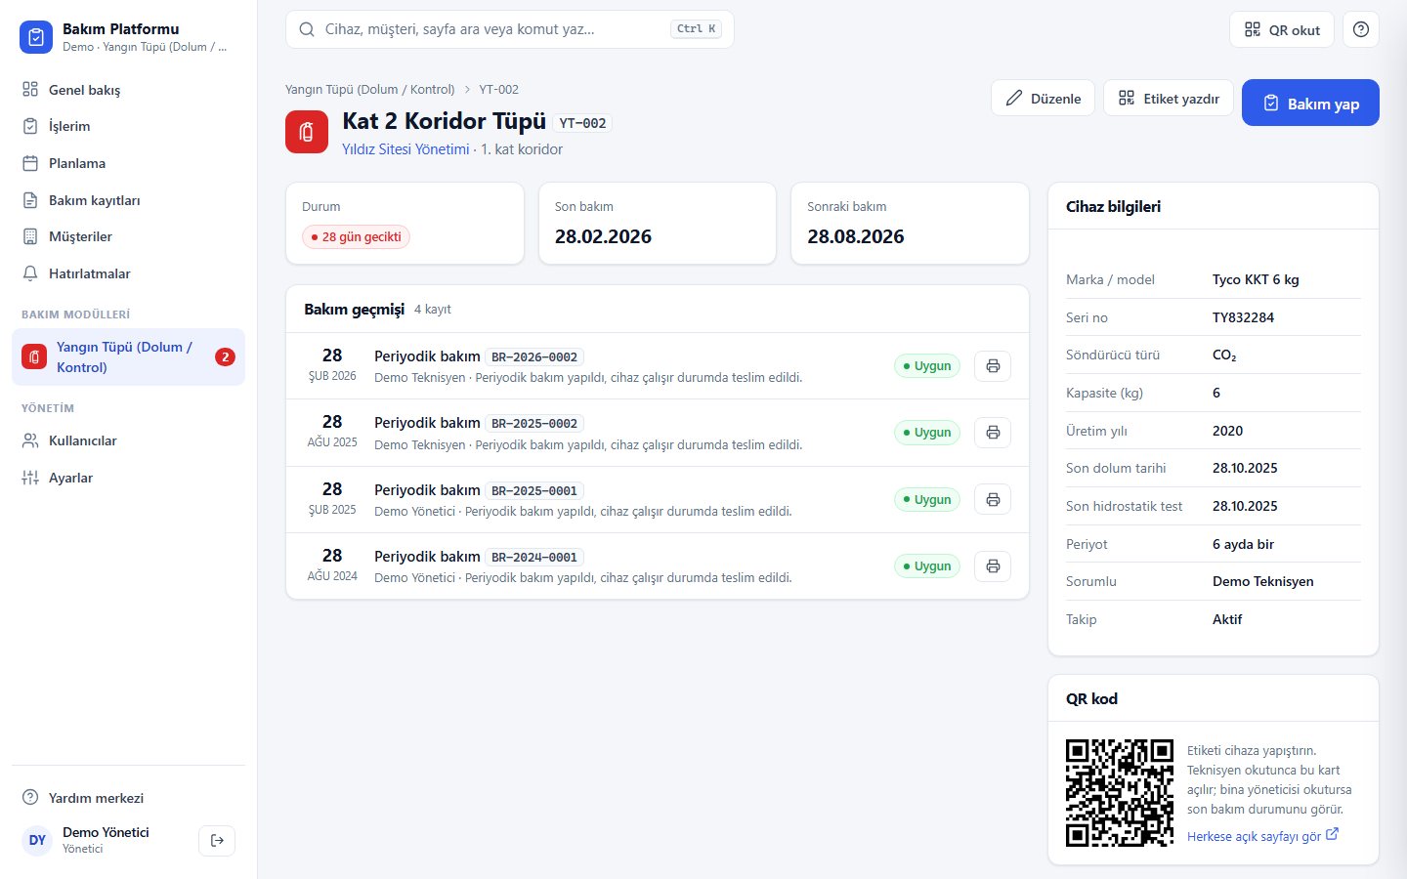1407x879 pixels.
Task: Open Kullanıcılar management page
Action: [128, 440]
